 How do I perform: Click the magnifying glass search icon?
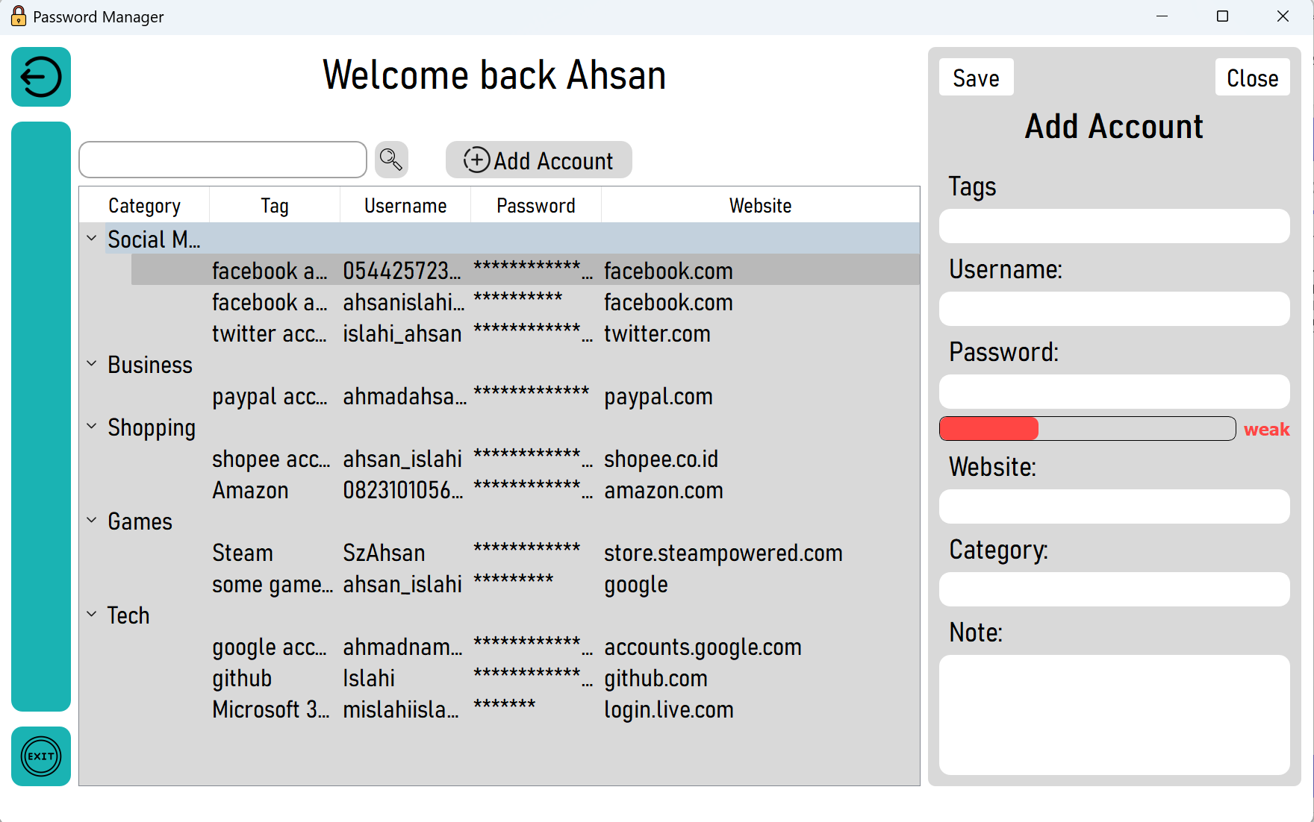(x=391, y=160)
